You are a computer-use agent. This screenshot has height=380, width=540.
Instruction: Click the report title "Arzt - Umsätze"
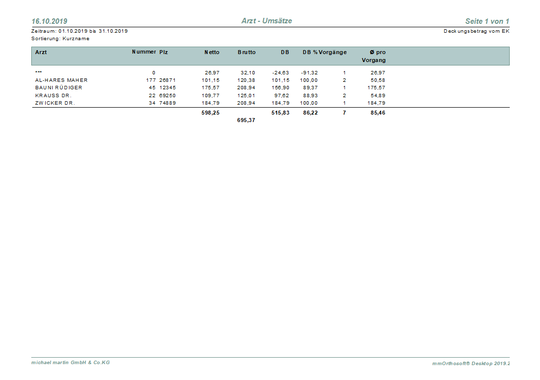pos(267,21)
